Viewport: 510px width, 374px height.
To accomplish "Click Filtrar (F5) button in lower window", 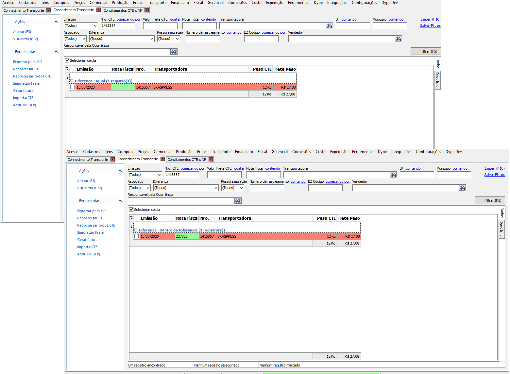I will [x=490, y=200].
